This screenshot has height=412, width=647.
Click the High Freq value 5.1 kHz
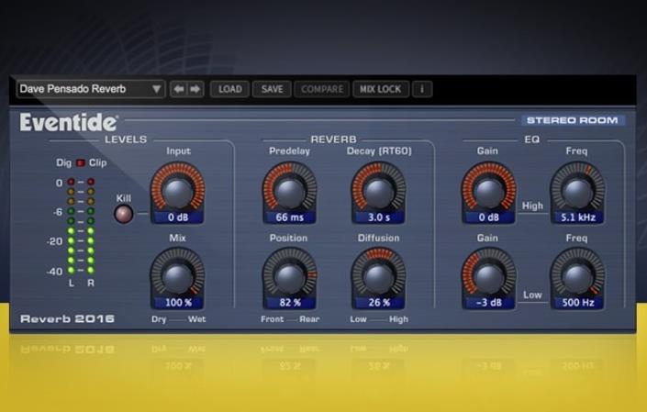tap(577, 217)
